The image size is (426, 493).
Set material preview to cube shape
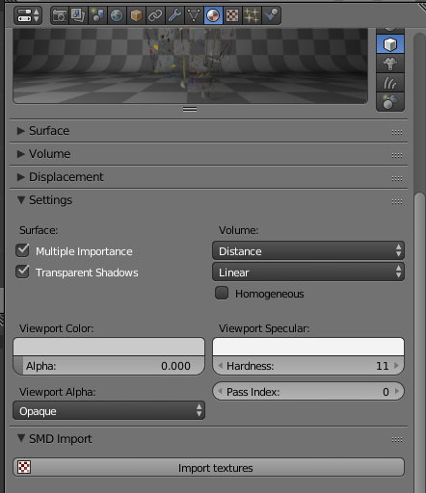point(390,44)
